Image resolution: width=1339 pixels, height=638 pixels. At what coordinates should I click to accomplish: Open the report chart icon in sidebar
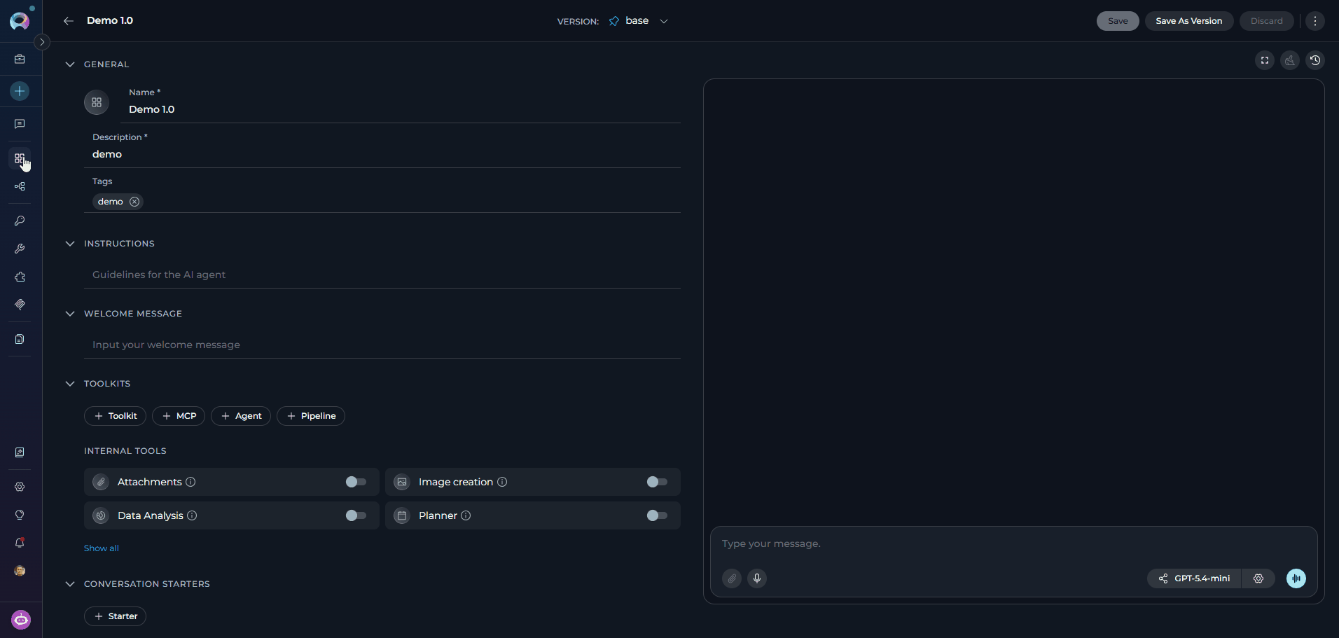(20, 452)
